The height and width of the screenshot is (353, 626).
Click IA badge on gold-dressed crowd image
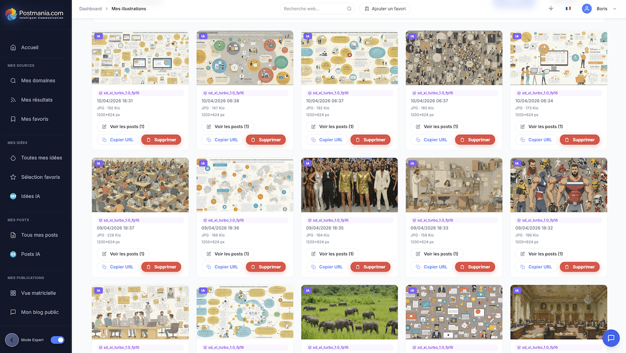(x=307, y=163)
